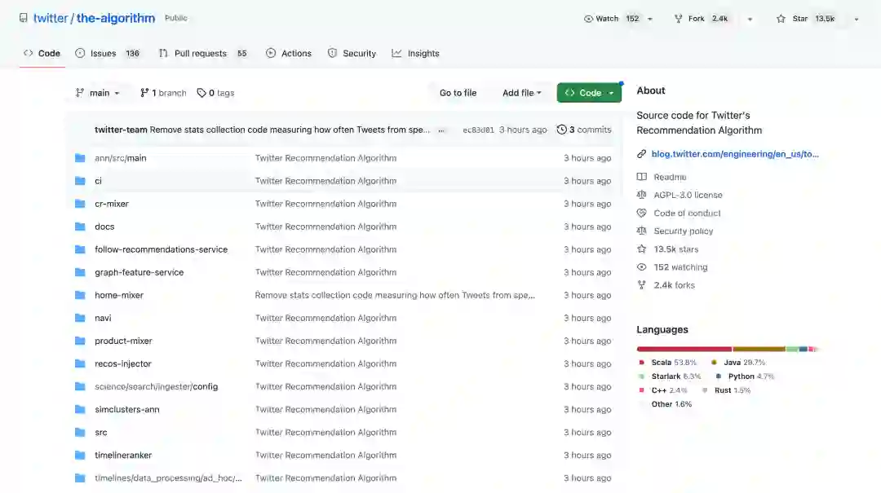Open the Add file dropdown
The width and height of the screenshot is (881, 493).
click(522, 93)
